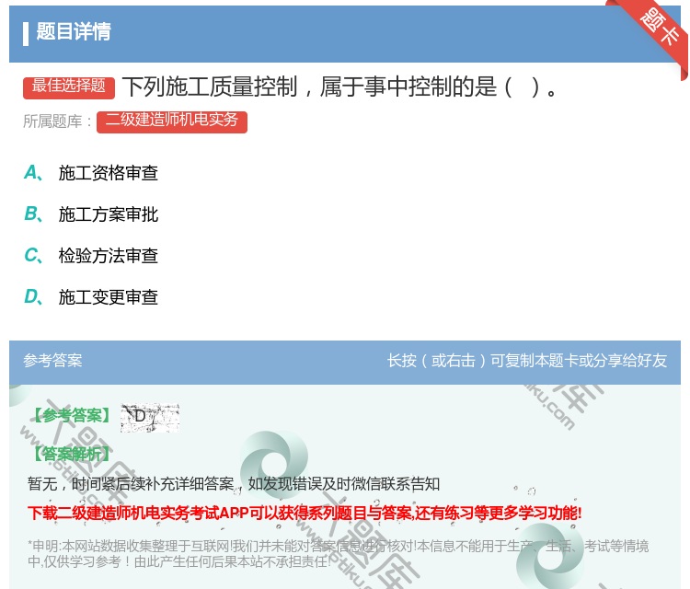Click the 长按（或右击）可复制本题卡 hint text
Image resolution: width=690 pixels, height=589 pixels.
tap(527, 361)
